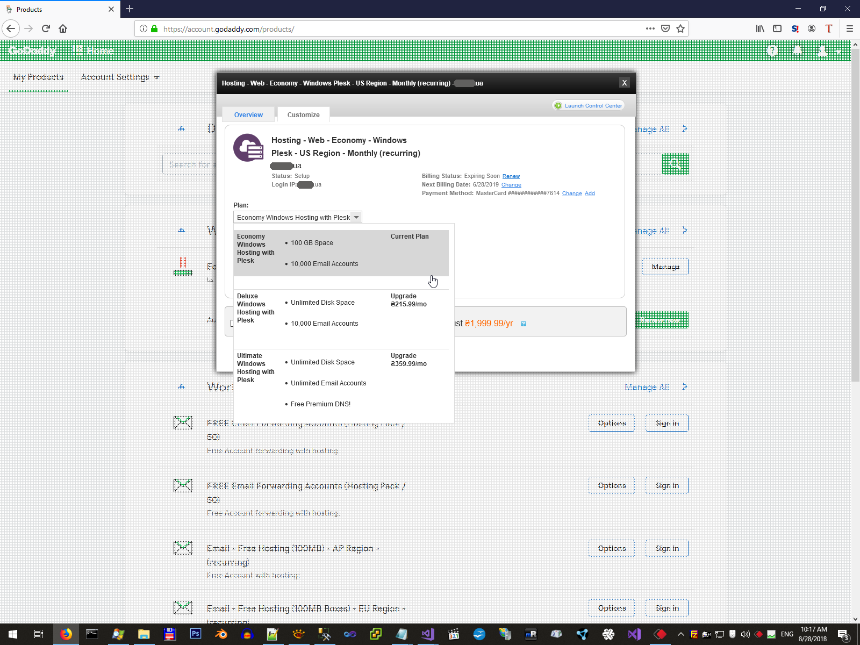Sign in to second FREE Email Forwarding Accounts
This screenshot has height=645, width=860.
click(x=667, y=485)
